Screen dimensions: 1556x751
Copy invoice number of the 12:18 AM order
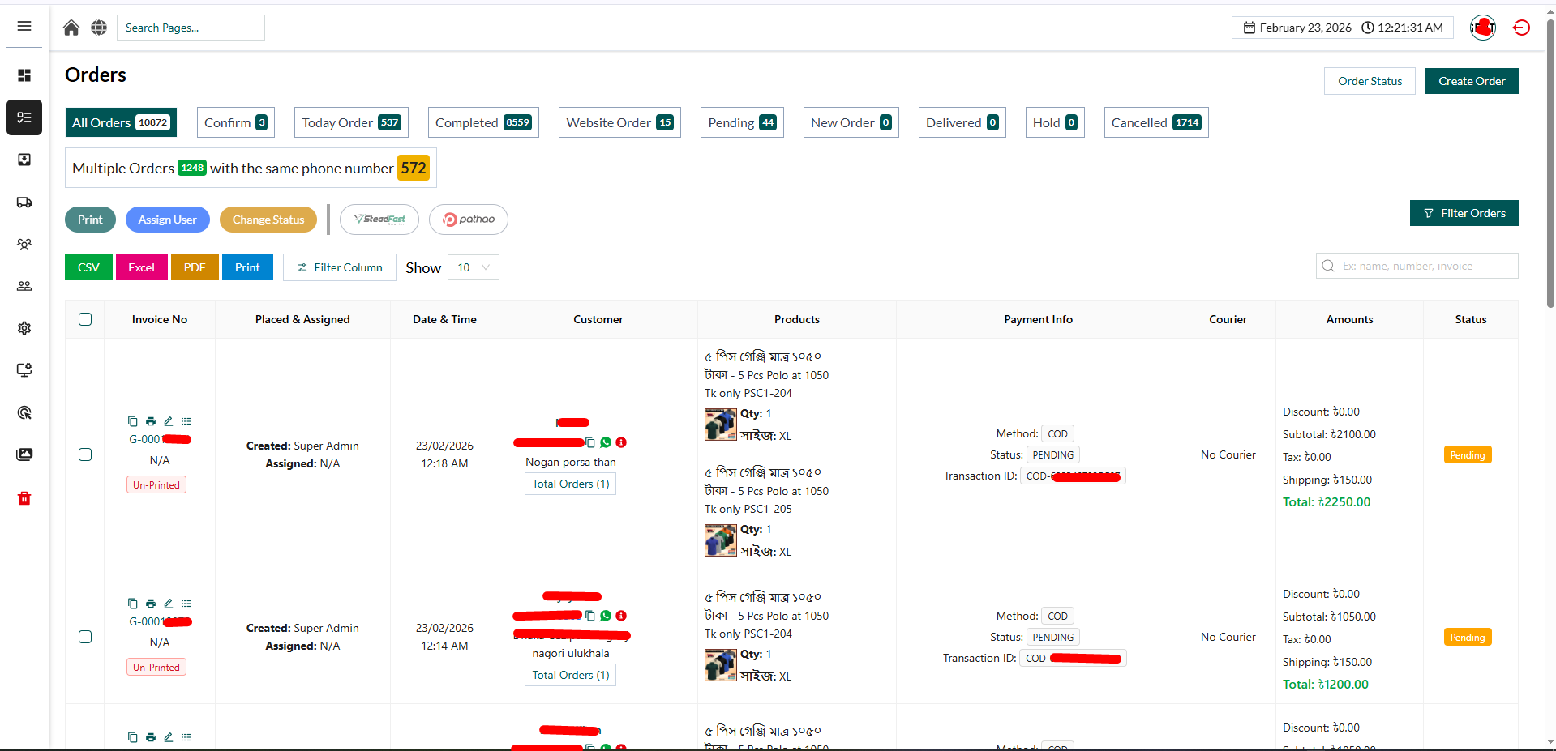[x=132, y=421]
